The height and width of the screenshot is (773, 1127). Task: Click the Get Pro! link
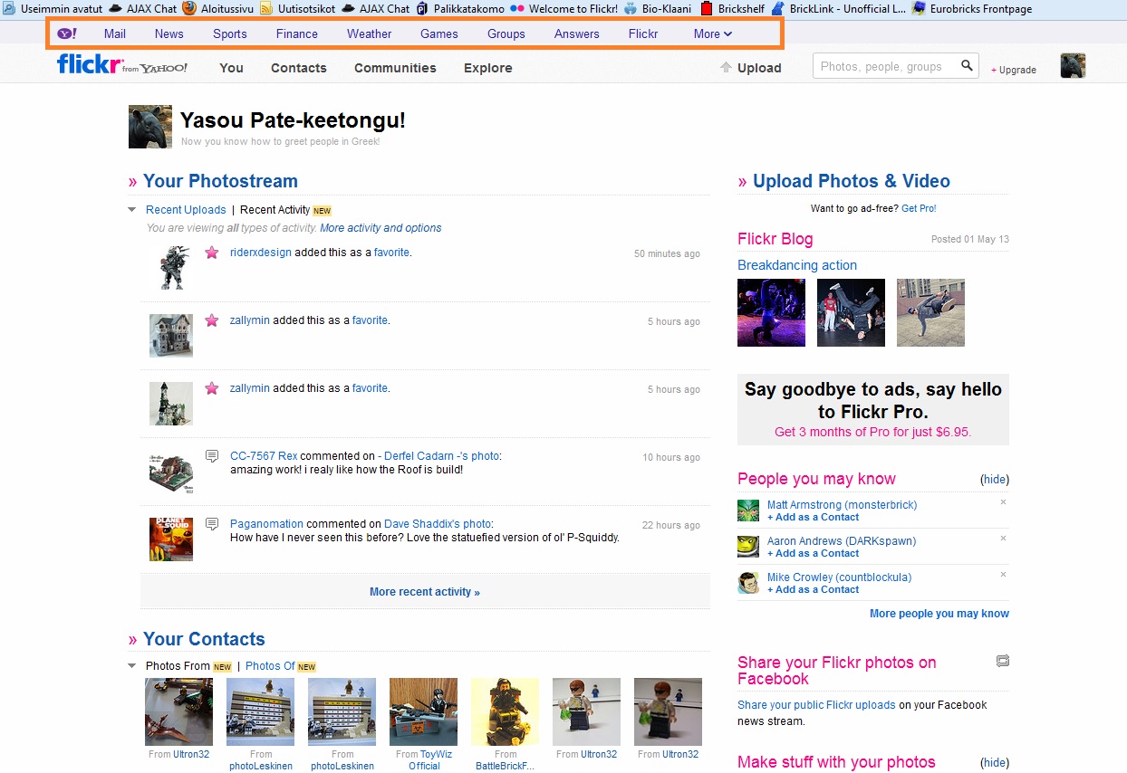tap(919, 208)
